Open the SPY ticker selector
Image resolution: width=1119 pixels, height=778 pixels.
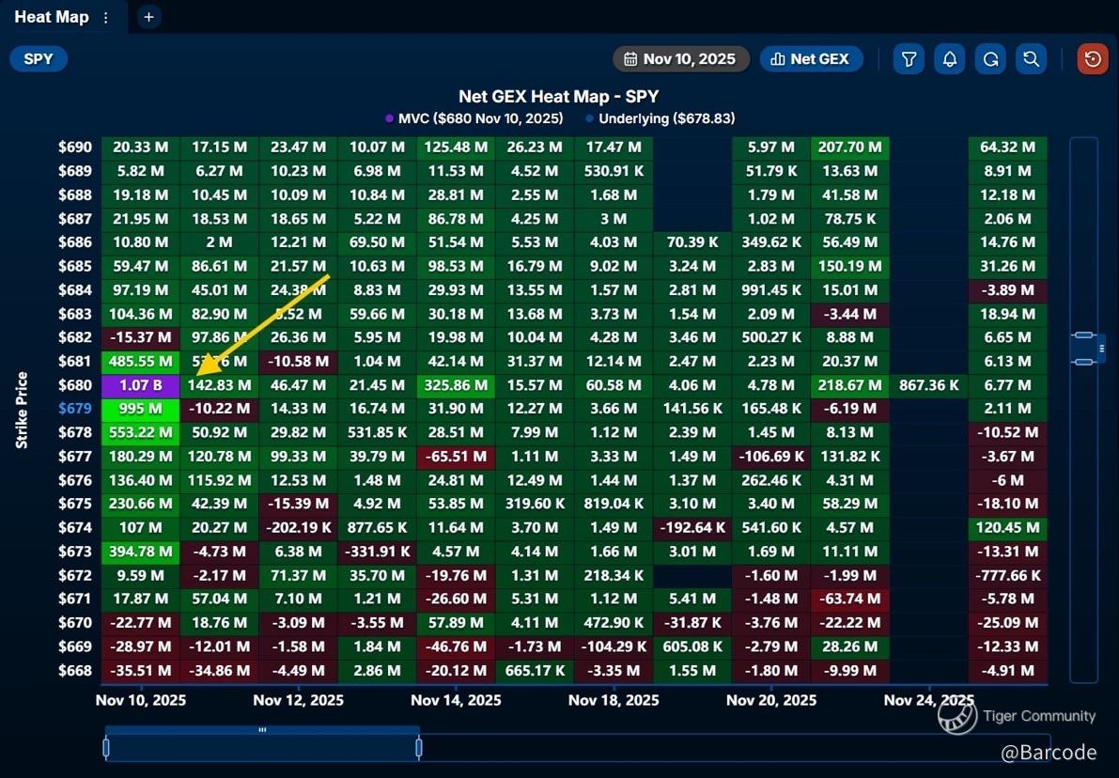coord(39,59)
